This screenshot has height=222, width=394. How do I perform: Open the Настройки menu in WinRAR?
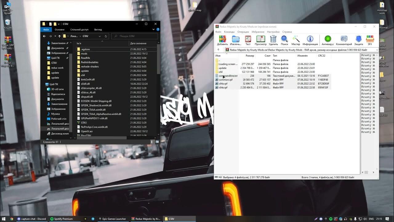pyautogui.click(x=273, y=32)
